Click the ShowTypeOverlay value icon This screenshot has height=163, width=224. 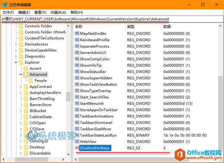(77, 91)
